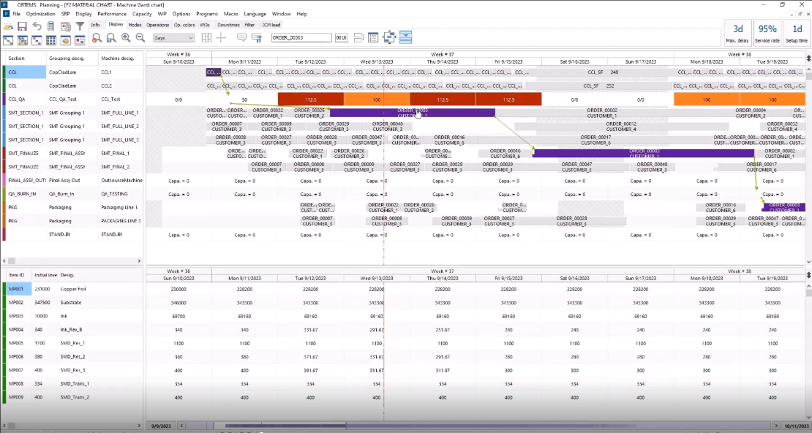Image resolution: width=812 pixels, height=433 pixels.
Task: Expand the upper Gantt pane splitter arrows
Action: point(808,55)
